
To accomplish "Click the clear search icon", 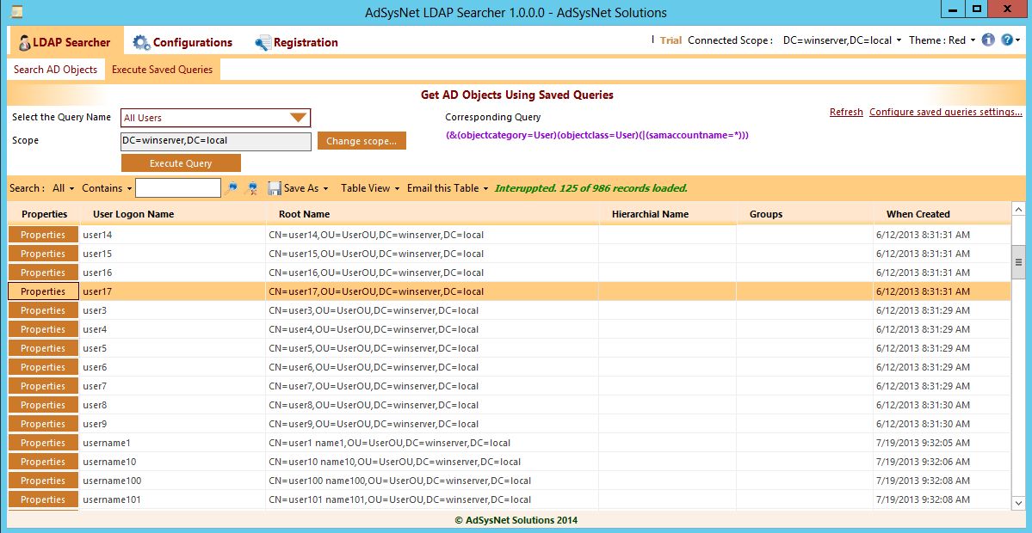I will (x=250, y=188).
